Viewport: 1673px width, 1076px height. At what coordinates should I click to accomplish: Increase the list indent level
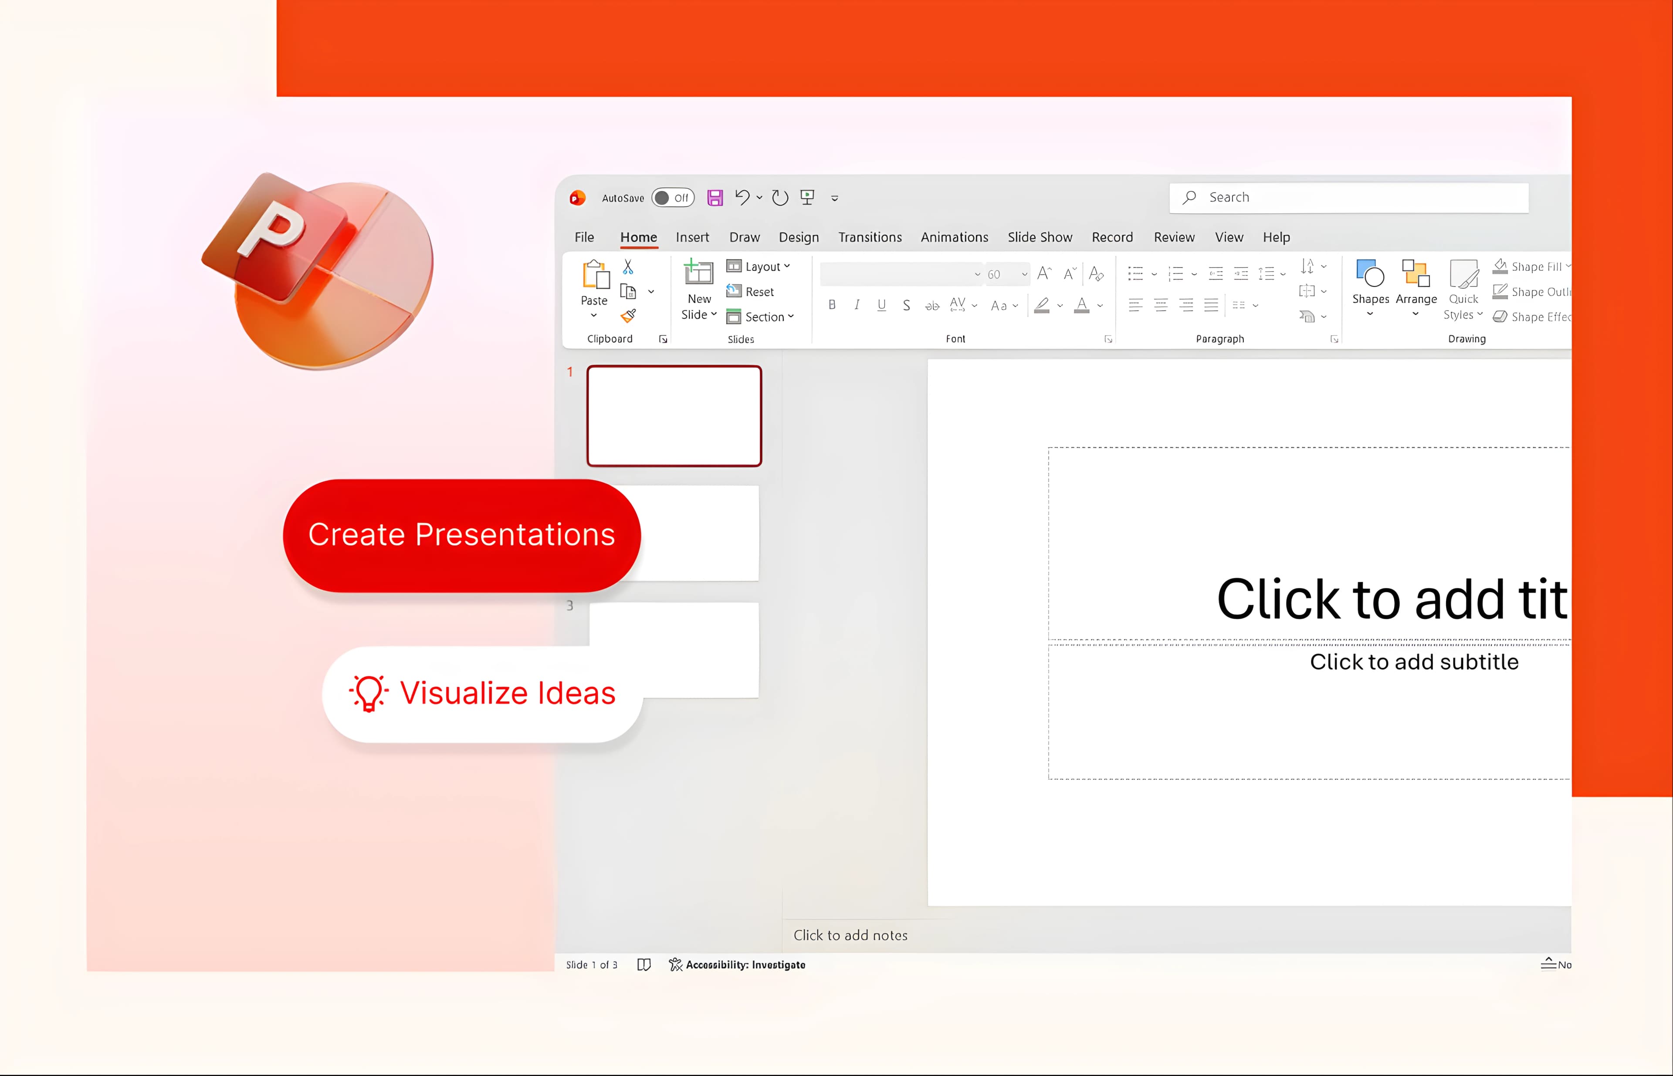coord(1241,274)
